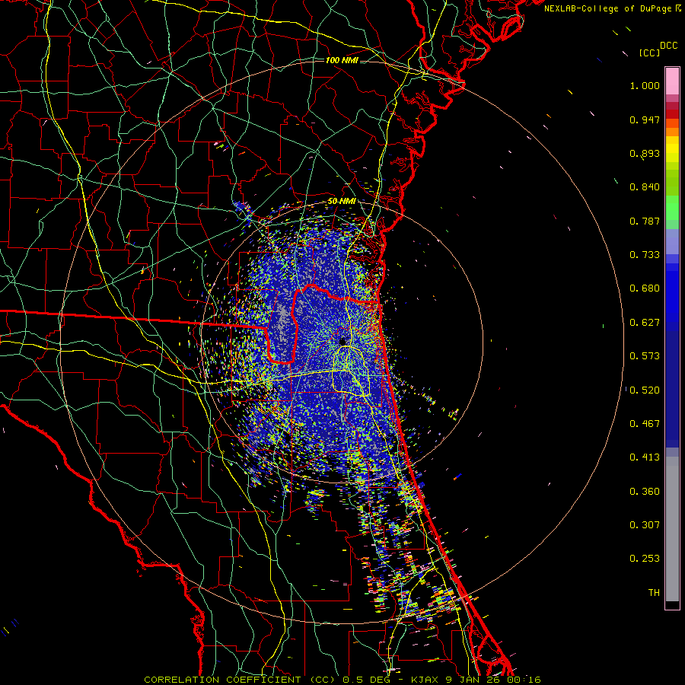Viewport: 685px width, 685px height.
Task: Click the pink swatch atop the color bar
Action: (x=672, y=81)
